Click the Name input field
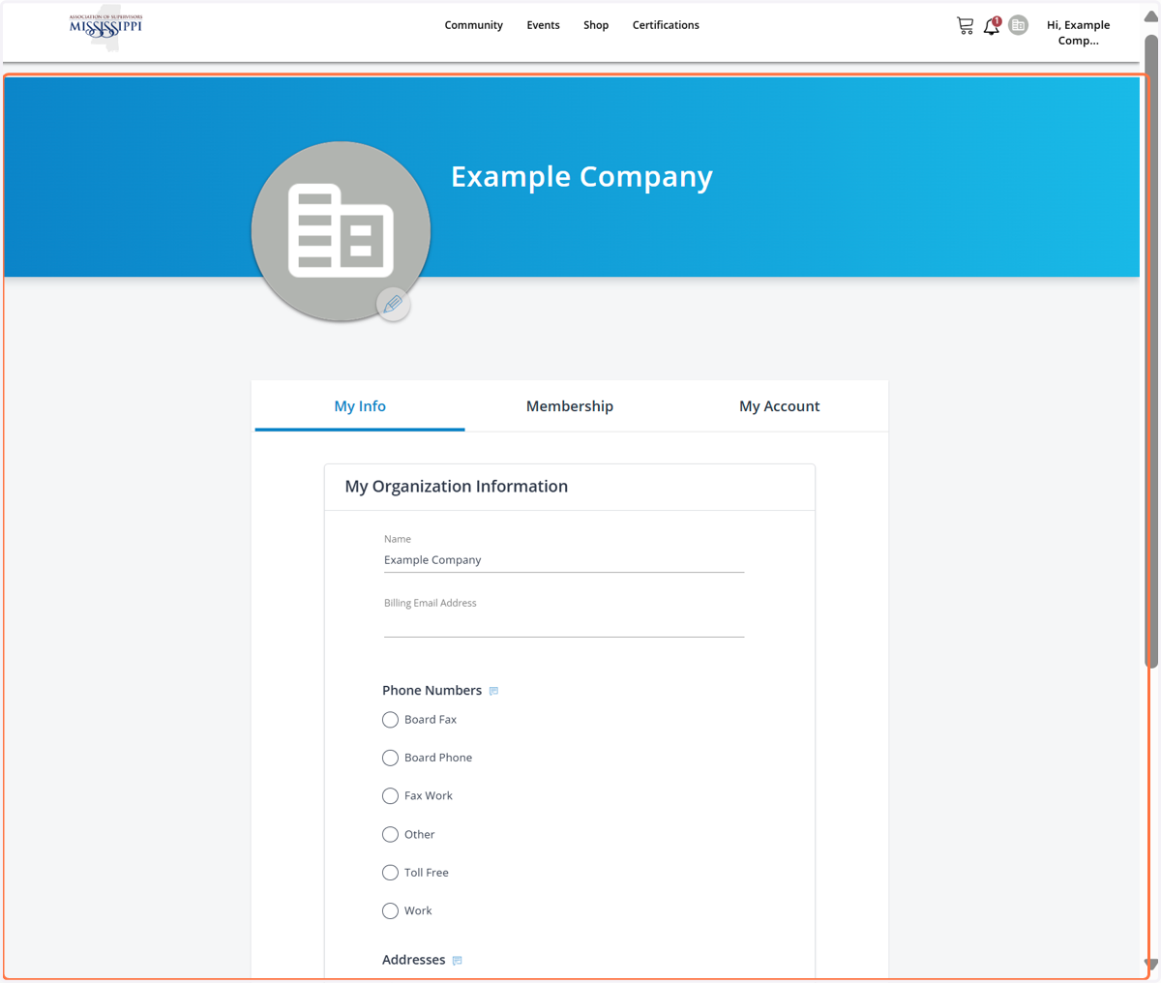Viewport: 1161px width, 983px height. click(x=564, y=560)
